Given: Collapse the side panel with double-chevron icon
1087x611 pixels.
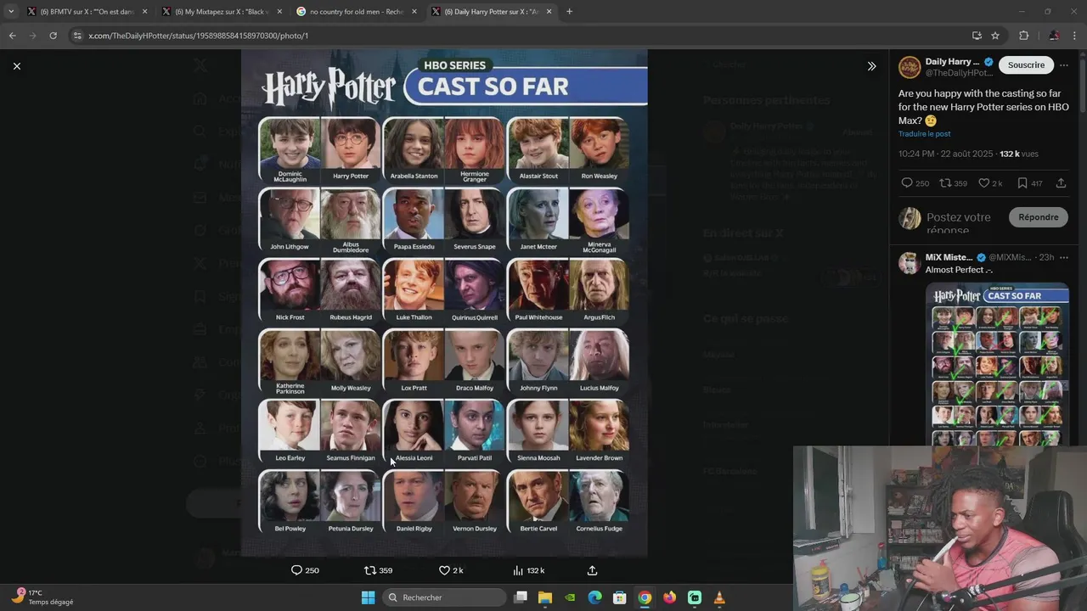Looking at the screenshot, I should tap(871, 66).
